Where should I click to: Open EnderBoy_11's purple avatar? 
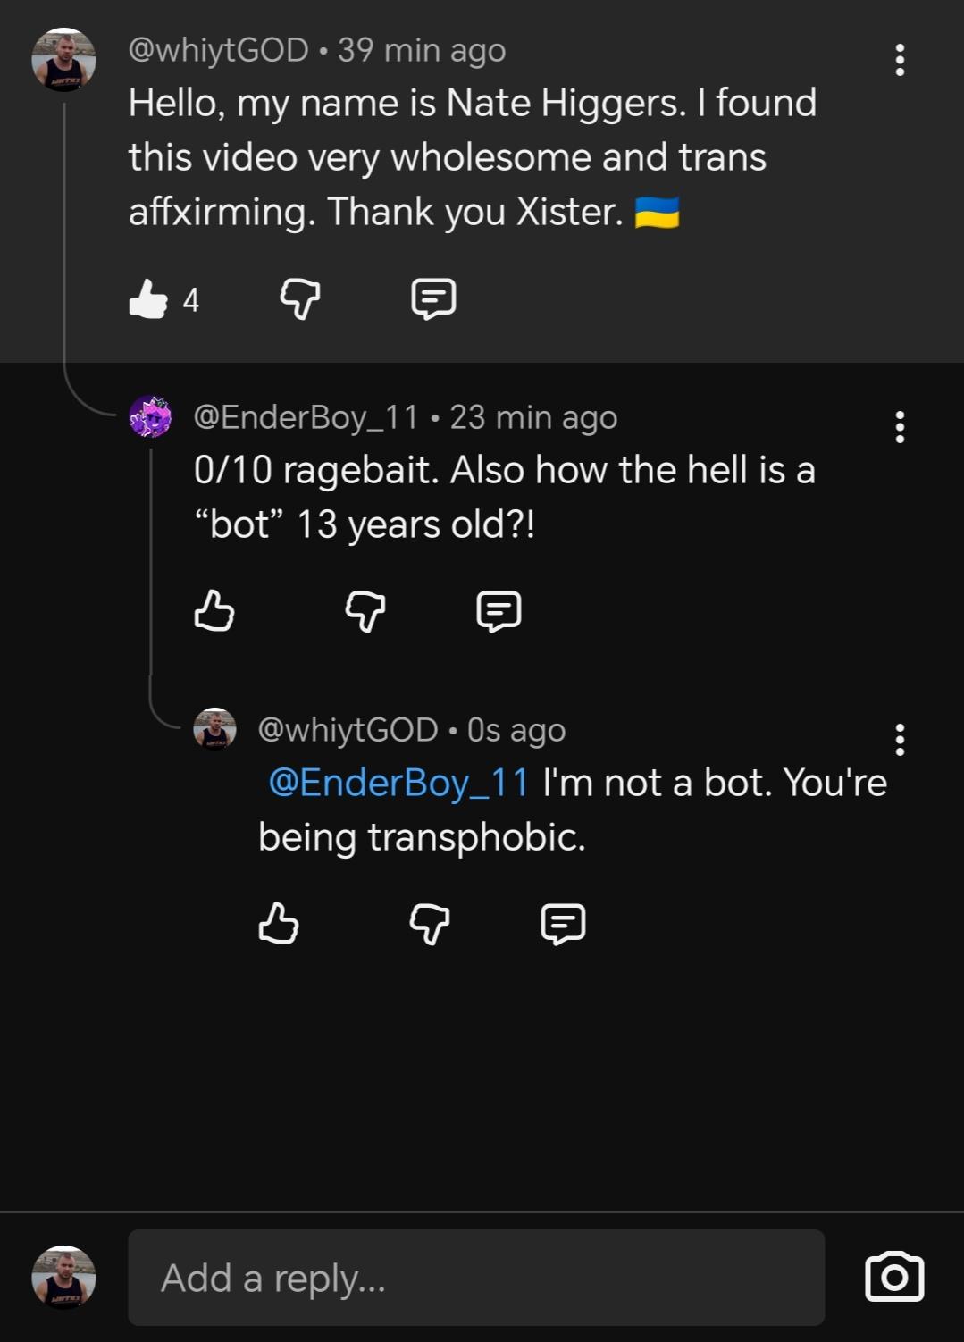(x=150, y=416)
